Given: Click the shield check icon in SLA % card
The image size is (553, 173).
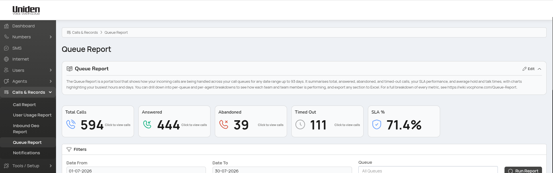Looking at the screenshot, I should [x=377, y=125].
